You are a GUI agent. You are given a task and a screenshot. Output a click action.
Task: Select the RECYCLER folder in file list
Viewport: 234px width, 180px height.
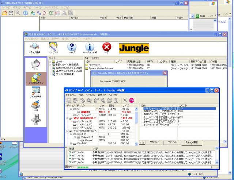point(94,64)
